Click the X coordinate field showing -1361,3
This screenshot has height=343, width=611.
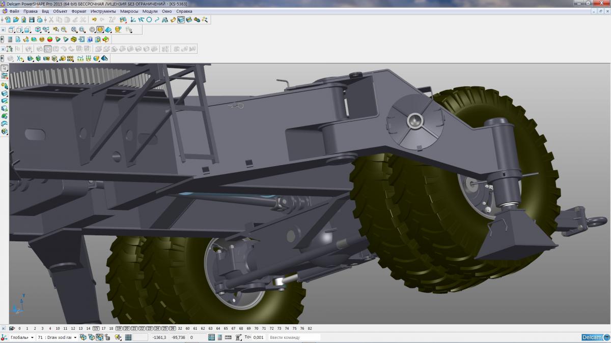[159, 337]
